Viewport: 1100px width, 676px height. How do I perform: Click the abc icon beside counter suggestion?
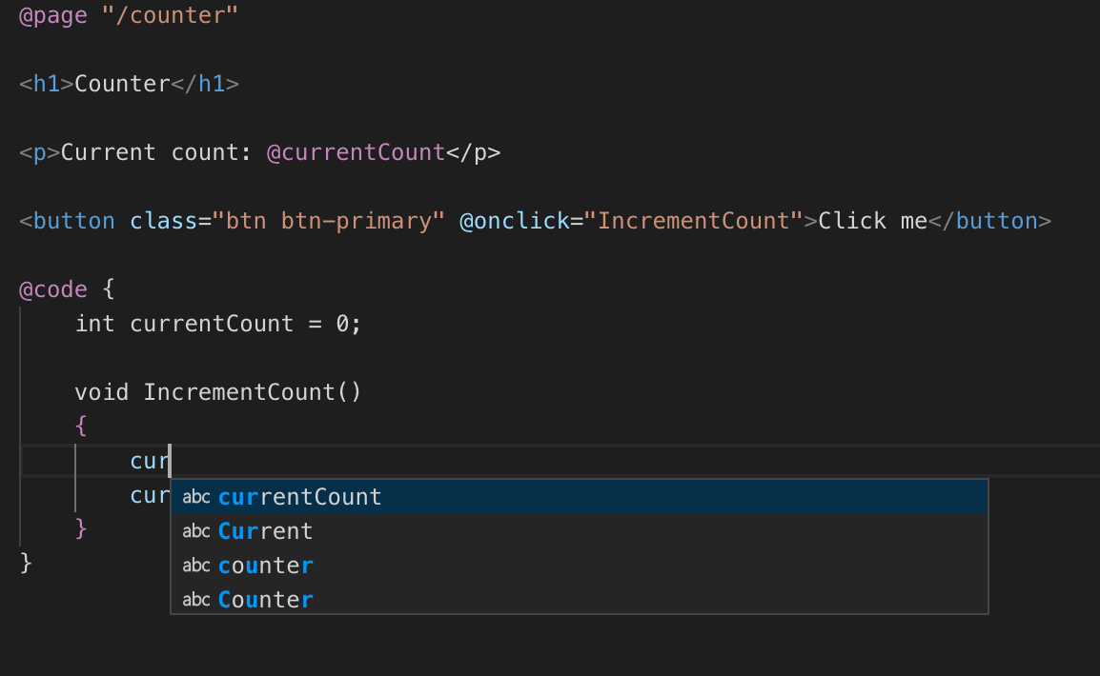[195, 565]
